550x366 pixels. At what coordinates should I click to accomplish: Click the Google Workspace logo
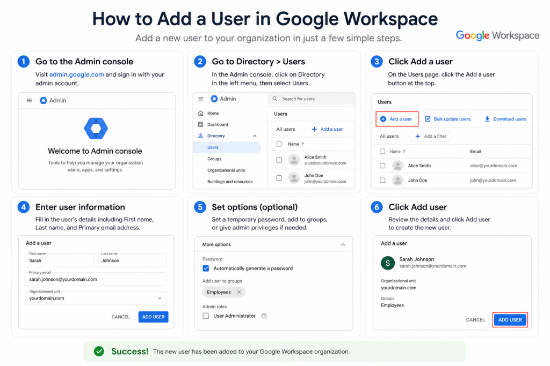click(497, 35)
